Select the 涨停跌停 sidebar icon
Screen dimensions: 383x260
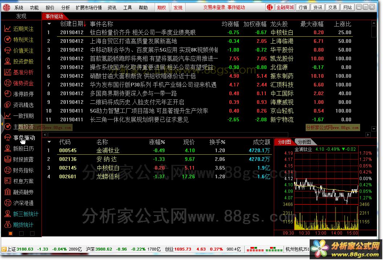pos(8,94)
